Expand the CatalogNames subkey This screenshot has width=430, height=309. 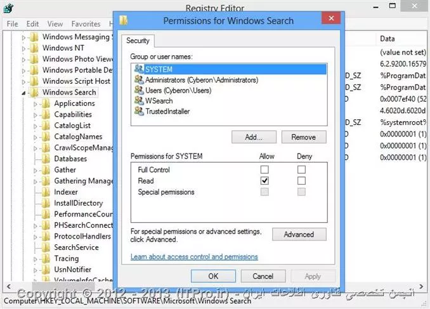click(35, 137)
